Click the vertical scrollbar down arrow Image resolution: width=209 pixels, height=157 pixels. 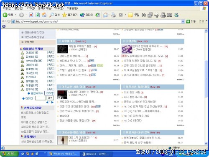(206, 143)
